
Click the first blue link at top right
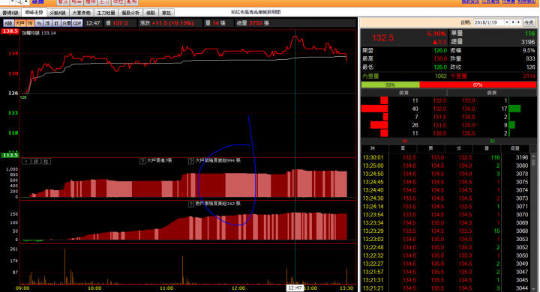(470, 1)
